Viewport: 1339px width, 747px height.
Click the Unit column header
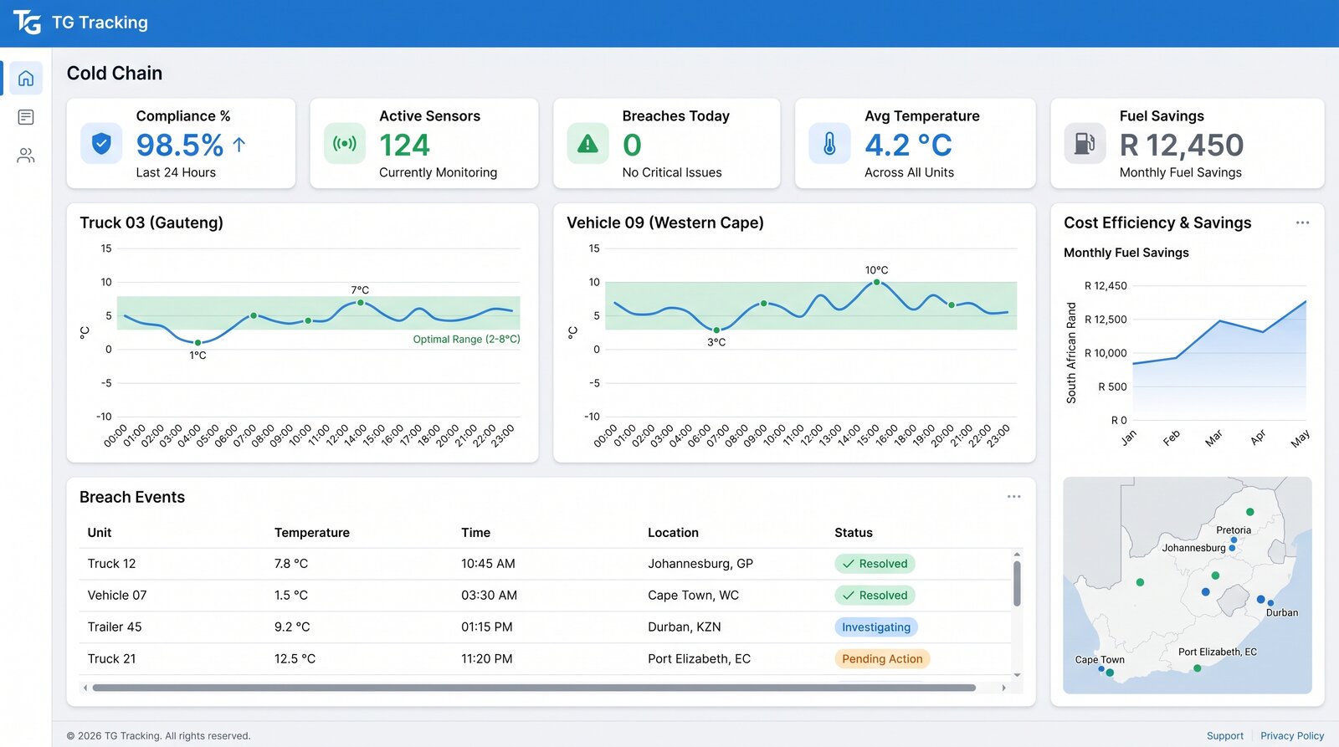coord(100,533)
